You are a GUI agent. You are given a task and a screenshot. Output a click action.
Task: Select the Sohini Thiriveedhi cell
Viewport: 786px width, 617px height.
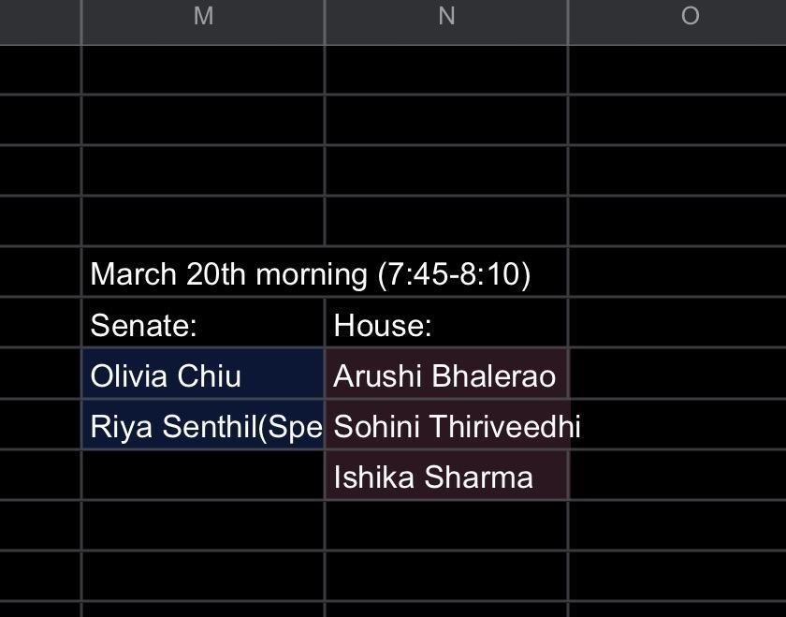(x=445, y=426)
